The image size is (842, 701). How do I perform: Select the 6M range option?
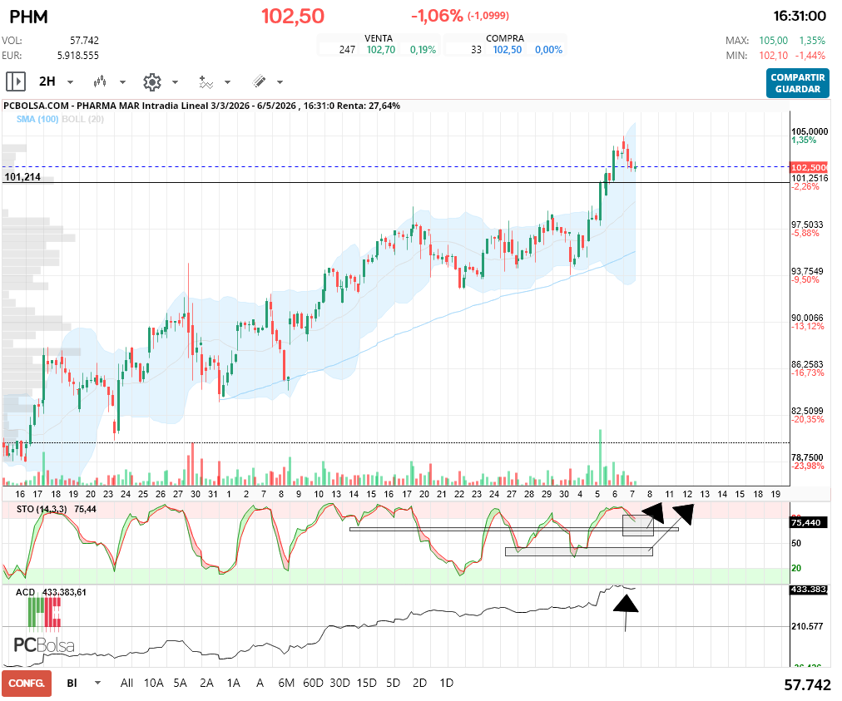coord(286,683)
